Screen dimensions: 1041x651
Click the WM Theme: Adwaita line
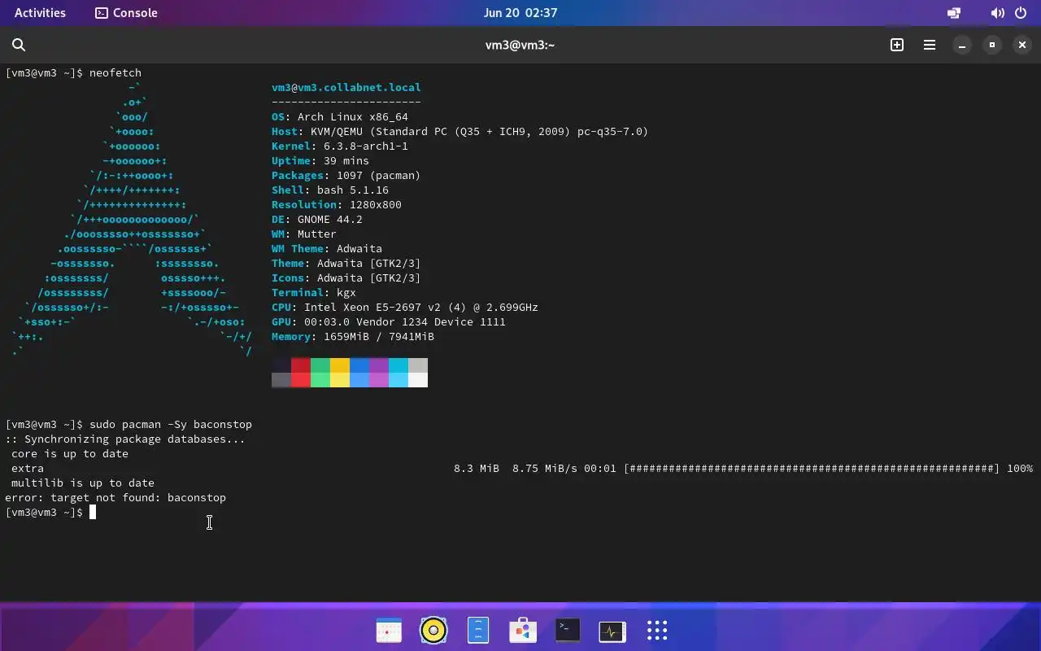(327, 249)
